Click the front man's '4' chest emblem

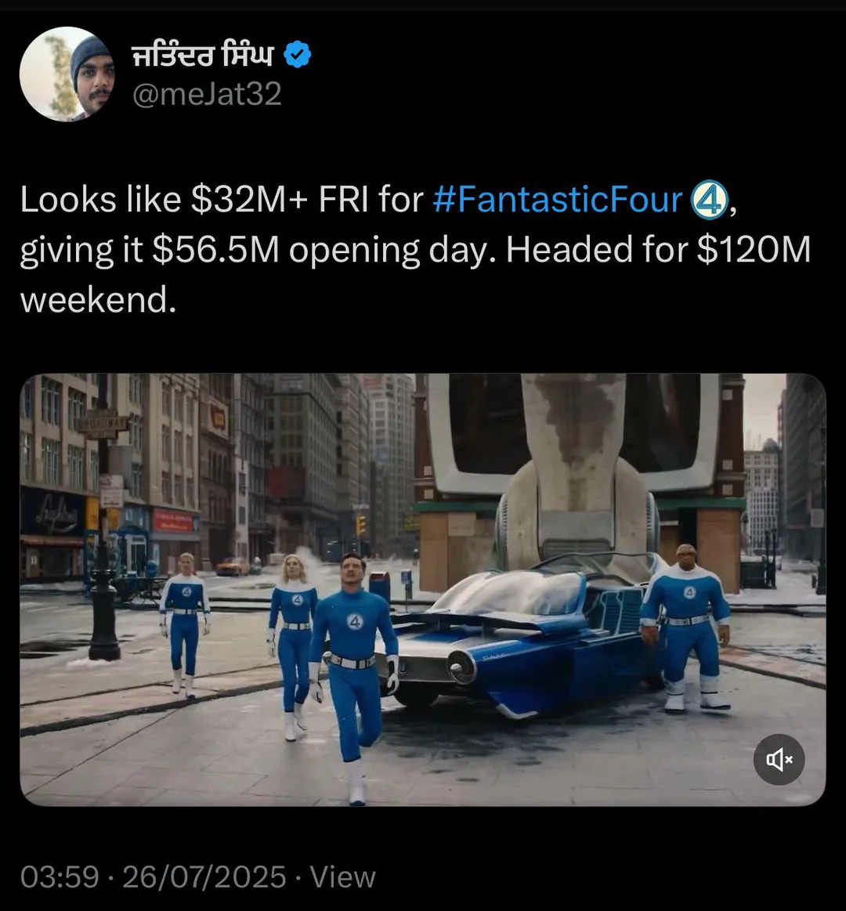[x=354, y=622]
